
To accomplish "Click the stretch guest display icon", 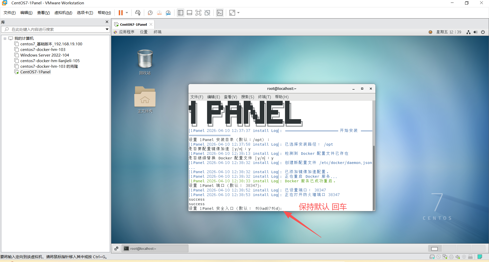I will click(232, 13).
